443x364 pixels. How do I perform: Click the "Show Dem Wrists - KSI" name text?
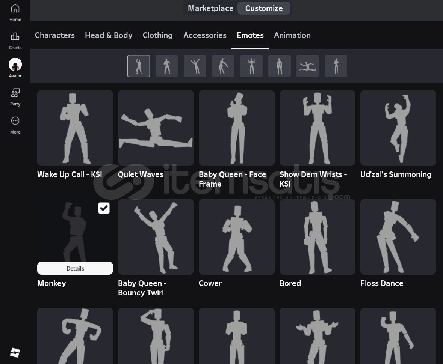point(313,179)
